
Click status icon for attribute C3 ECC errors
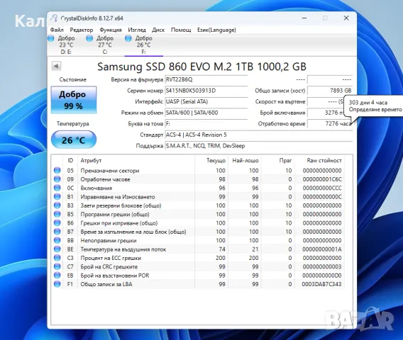pyautogui.click(x=57, y=258)
